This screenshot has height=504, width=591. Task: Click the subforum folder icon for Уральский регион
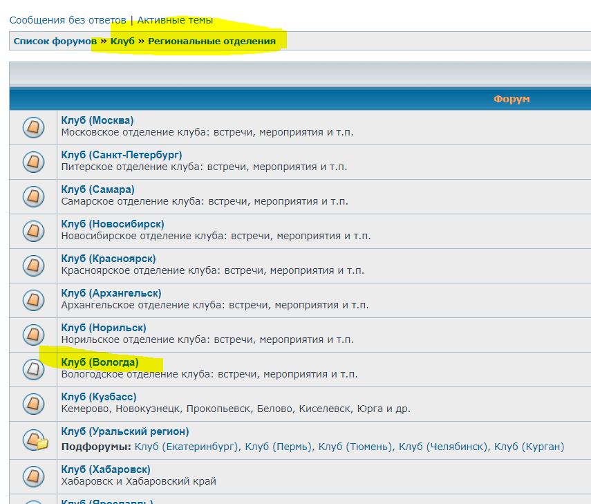click(x=35, y=439)
